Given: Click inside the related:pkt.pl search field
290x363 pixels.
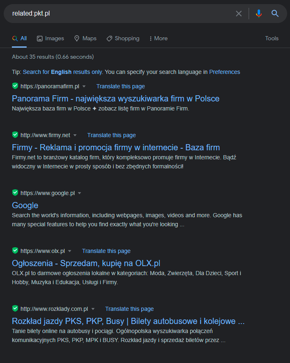Looking at the screenshot, I should [x=120, y=14].
